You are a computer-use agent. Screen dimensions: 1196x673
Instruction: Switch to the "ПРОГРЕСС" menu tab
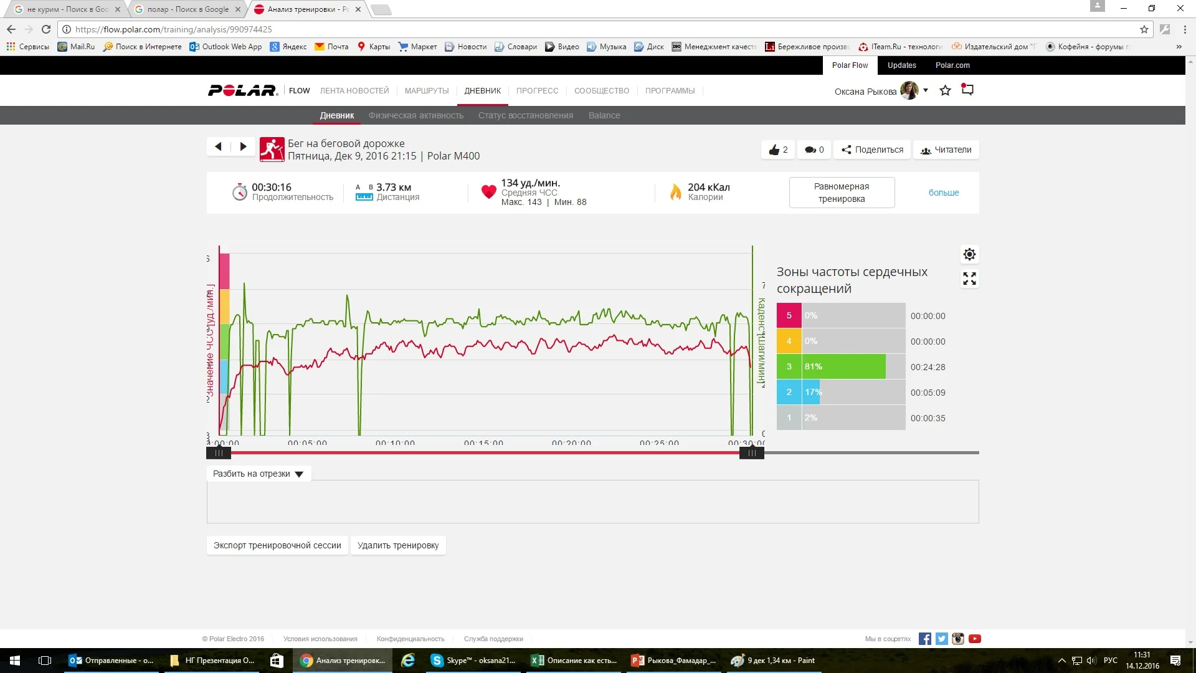(537, 90)
